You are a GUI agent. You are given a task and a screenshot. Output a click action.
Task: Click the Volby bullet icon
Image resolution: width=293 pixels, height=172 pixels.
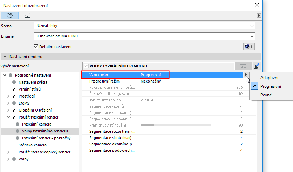(14, 159)
